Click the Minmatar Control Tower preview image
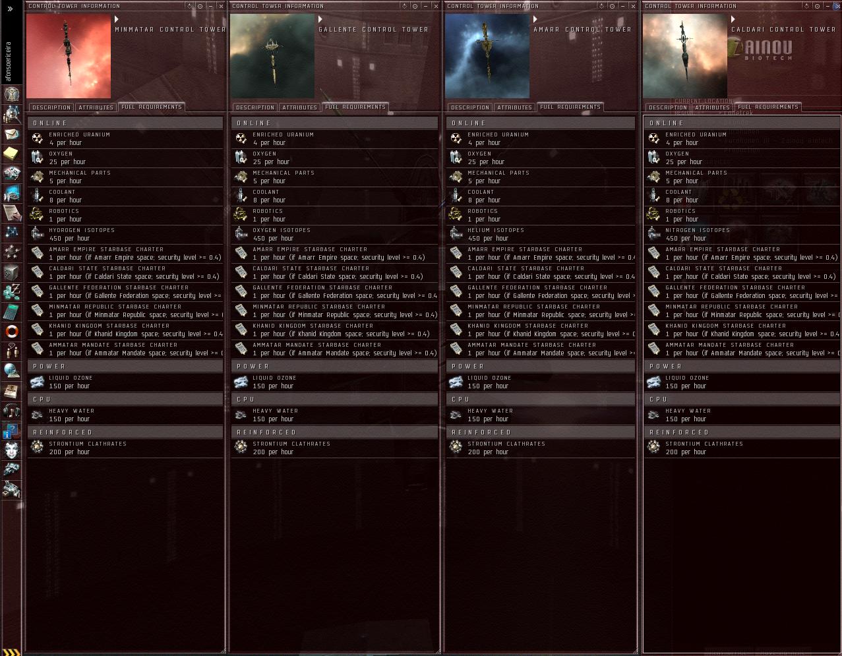The height and width of the screenshot is (656, 842). (69, 56)
